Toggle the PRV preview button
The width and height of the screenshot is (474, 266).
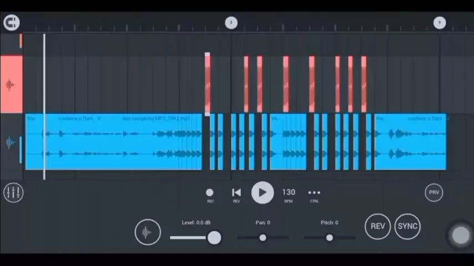pos(434,192)
